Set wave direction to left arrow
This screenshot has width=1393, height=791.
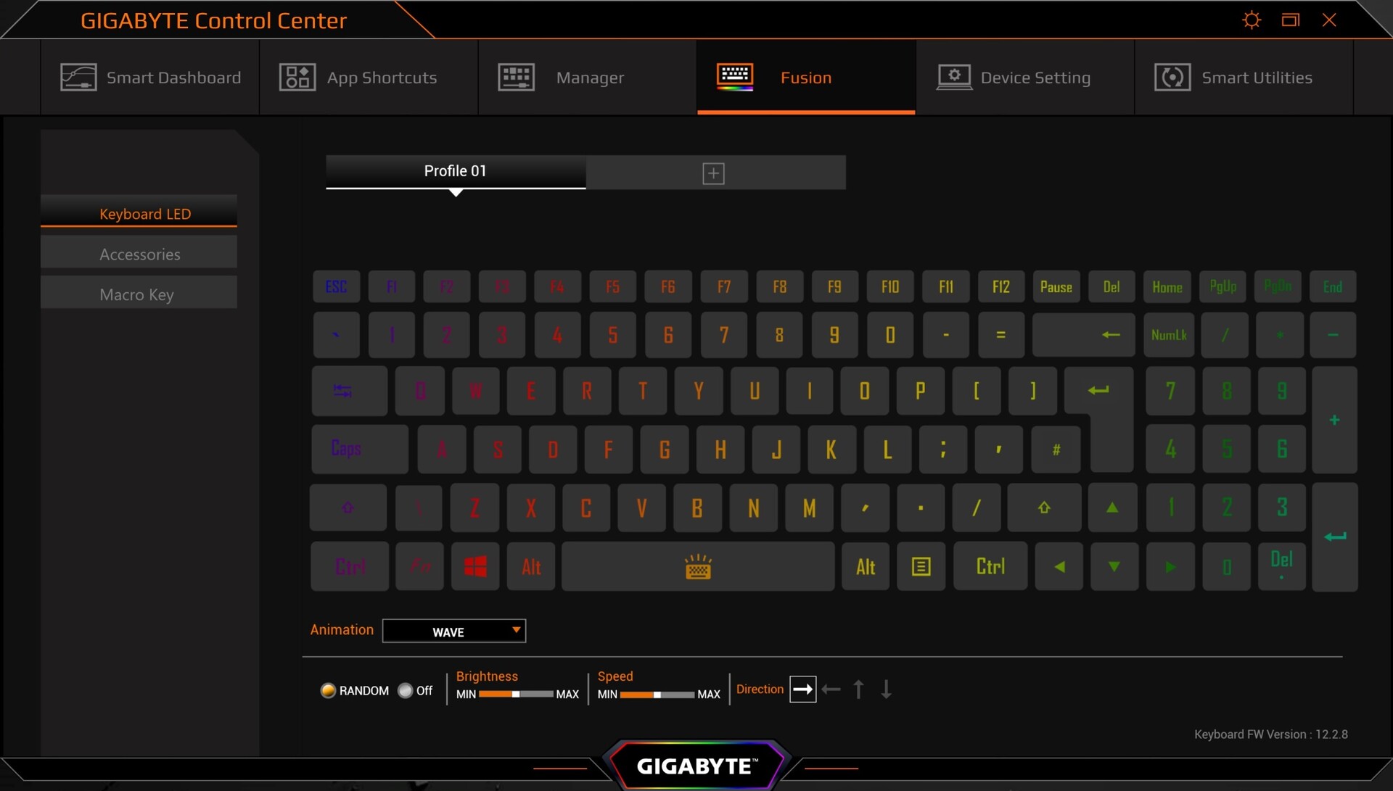[831, 689]
